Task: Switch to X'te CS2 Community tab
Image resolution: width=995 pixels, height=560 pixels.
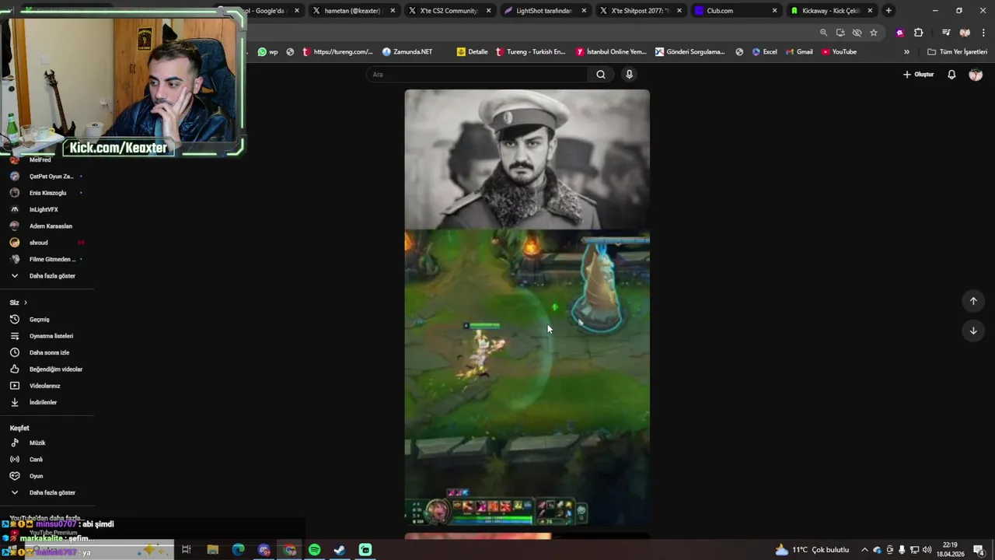Action: tap(449, 11)
